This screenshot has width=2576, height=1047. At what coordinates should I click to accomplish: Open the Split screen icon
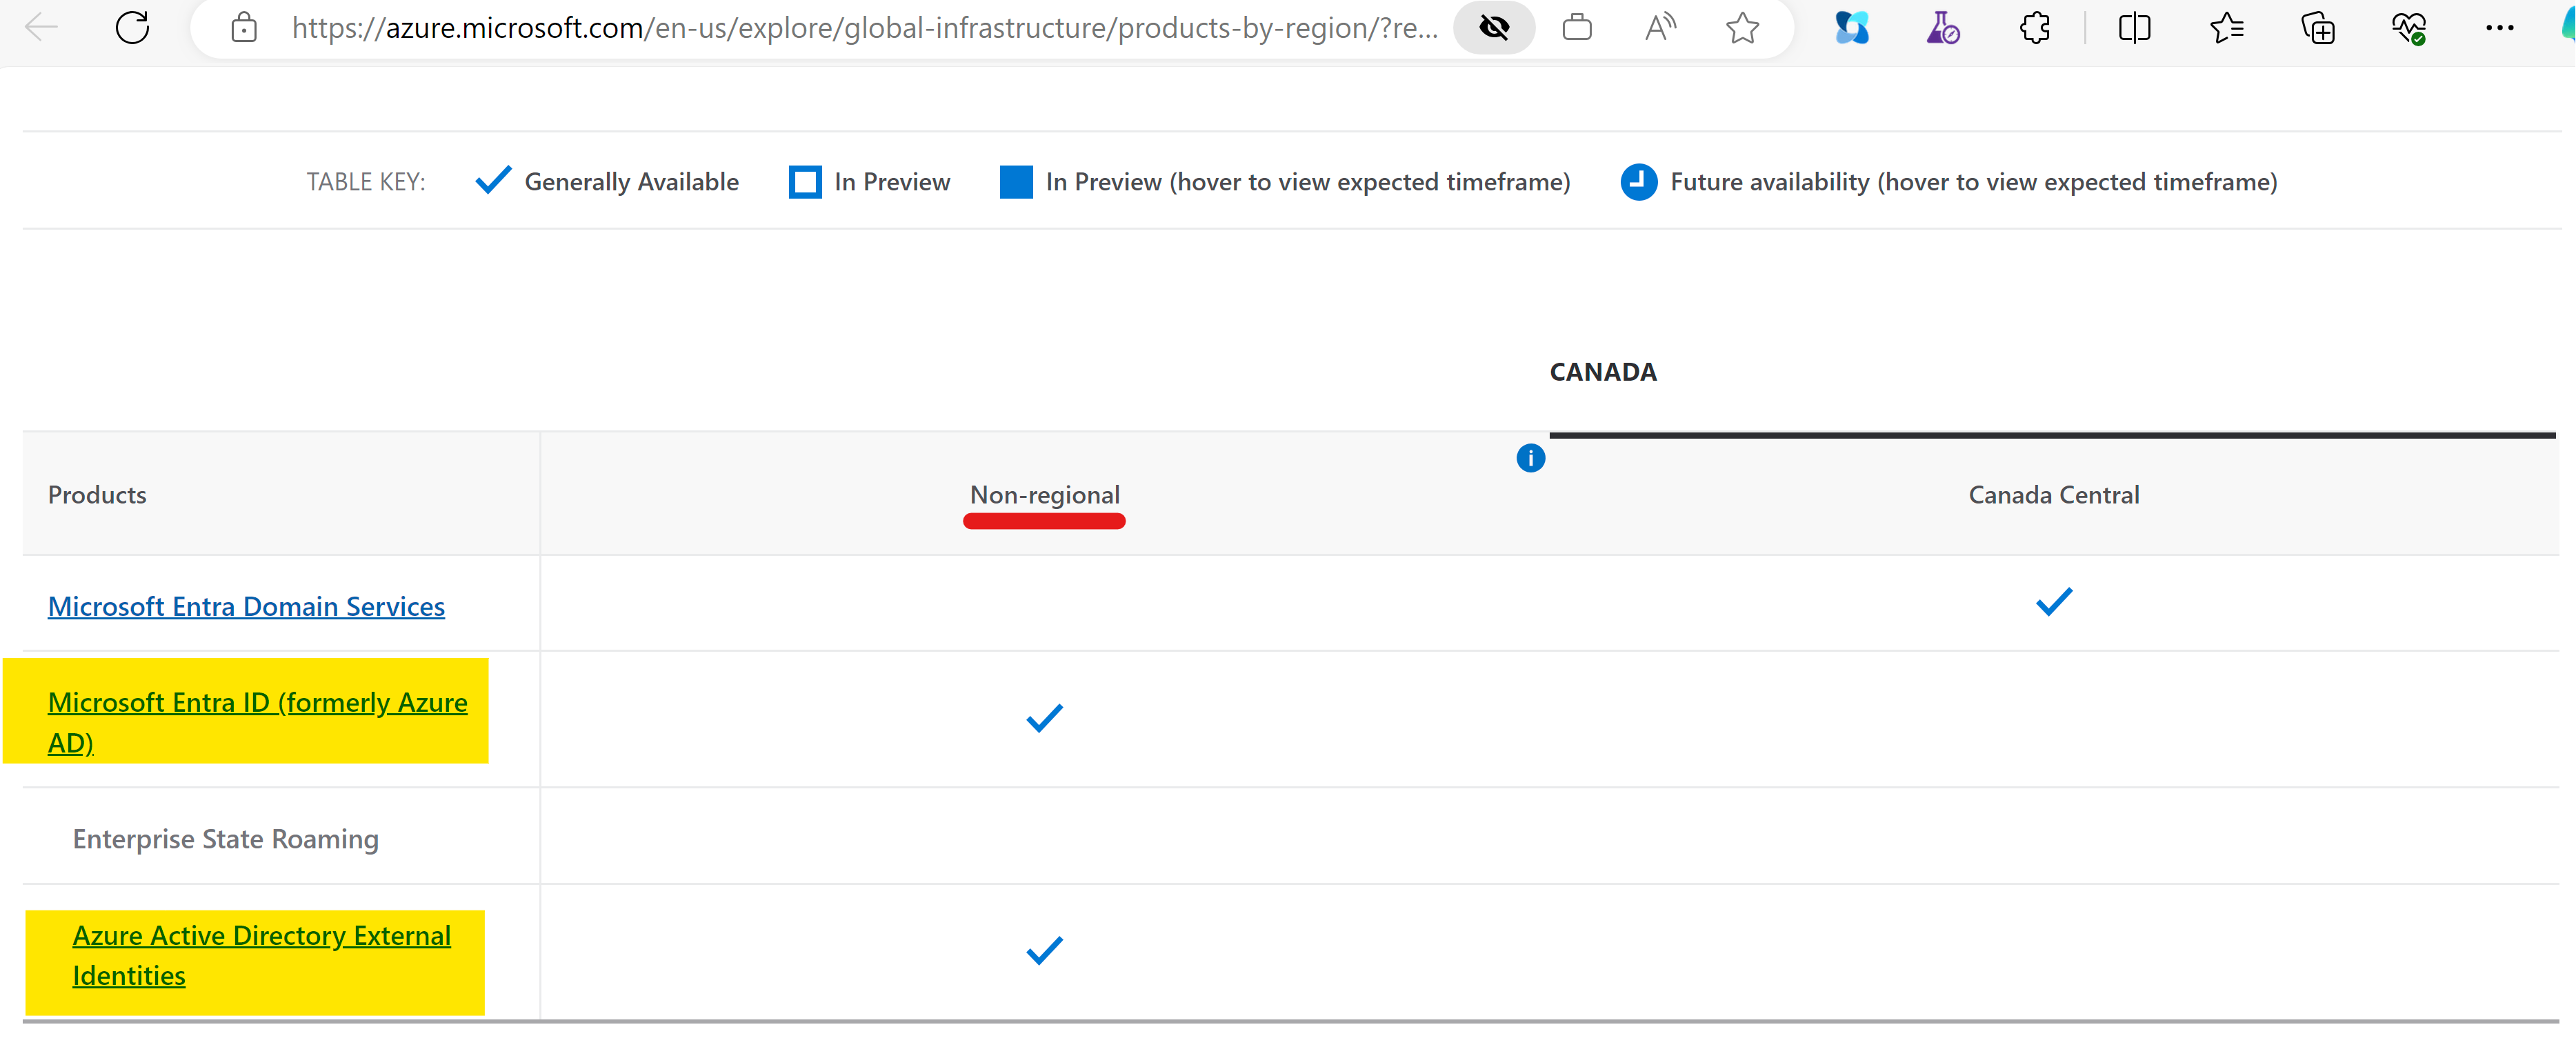(x=2134, y=28)
